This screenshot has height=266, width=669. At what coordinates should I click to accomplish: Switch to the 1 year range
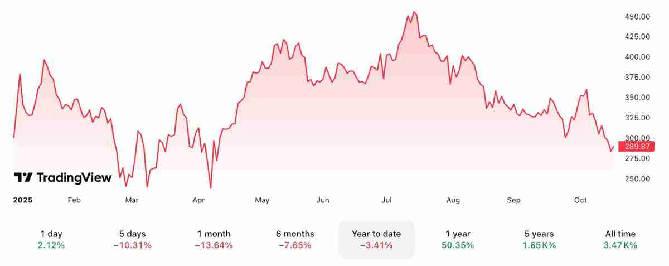click(458, 240)
